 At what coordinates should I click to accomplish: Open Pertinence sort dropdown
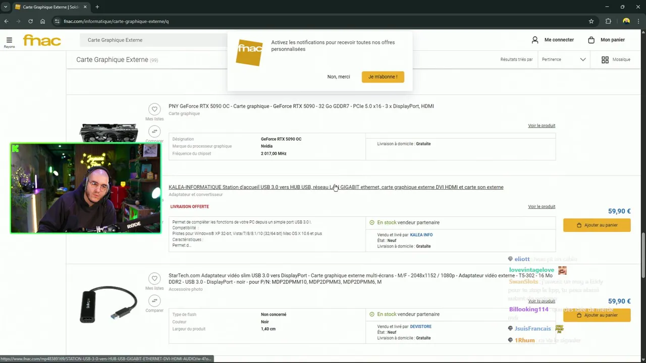point(564,59)
